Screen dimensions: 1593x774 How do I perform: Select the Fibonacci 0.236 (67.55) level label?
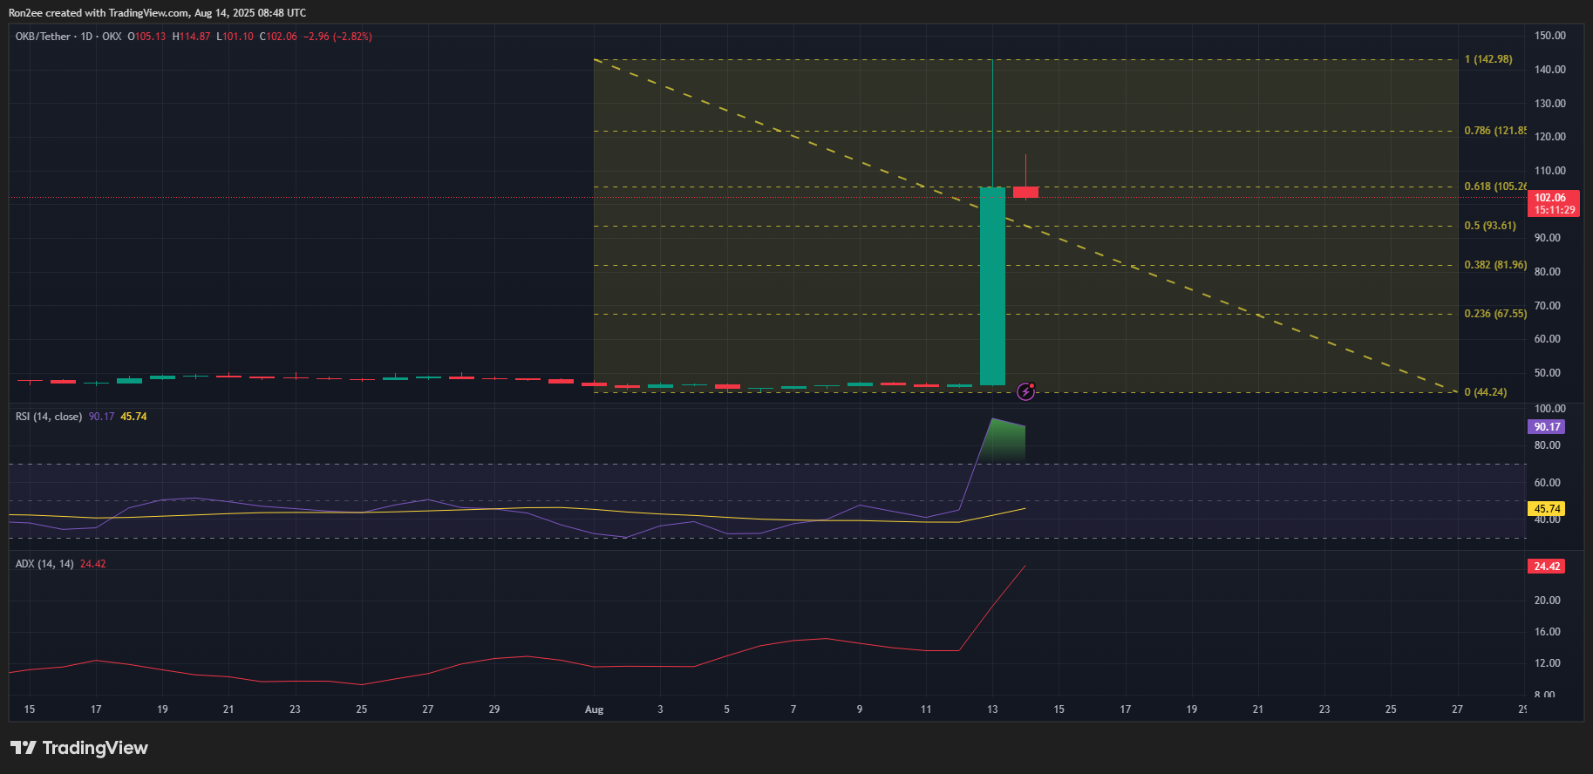[1494, 314]
